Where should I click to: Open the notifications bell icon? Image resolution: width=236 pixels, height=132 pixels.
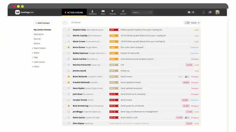[x=204, y=12]
